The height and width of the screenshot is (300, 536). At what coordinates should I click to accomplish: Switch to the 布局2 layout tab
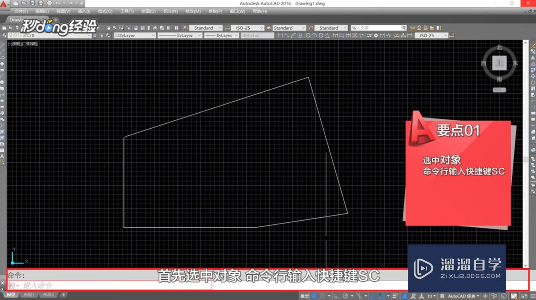[x=48, y=295]
